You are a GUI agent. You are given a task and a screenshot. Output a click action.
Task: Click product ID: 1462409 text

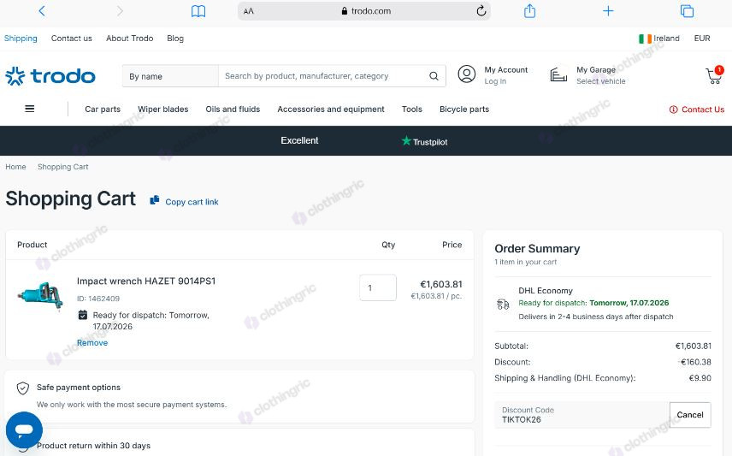[x=98, y=299]
